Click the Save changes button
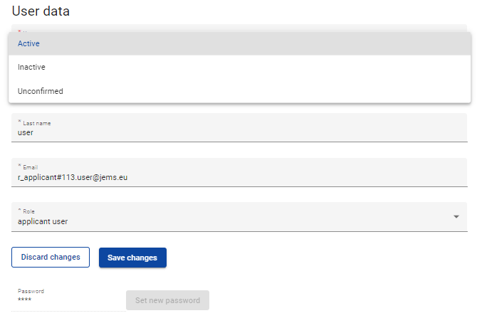487x328 pixels. tap(132, 258)
